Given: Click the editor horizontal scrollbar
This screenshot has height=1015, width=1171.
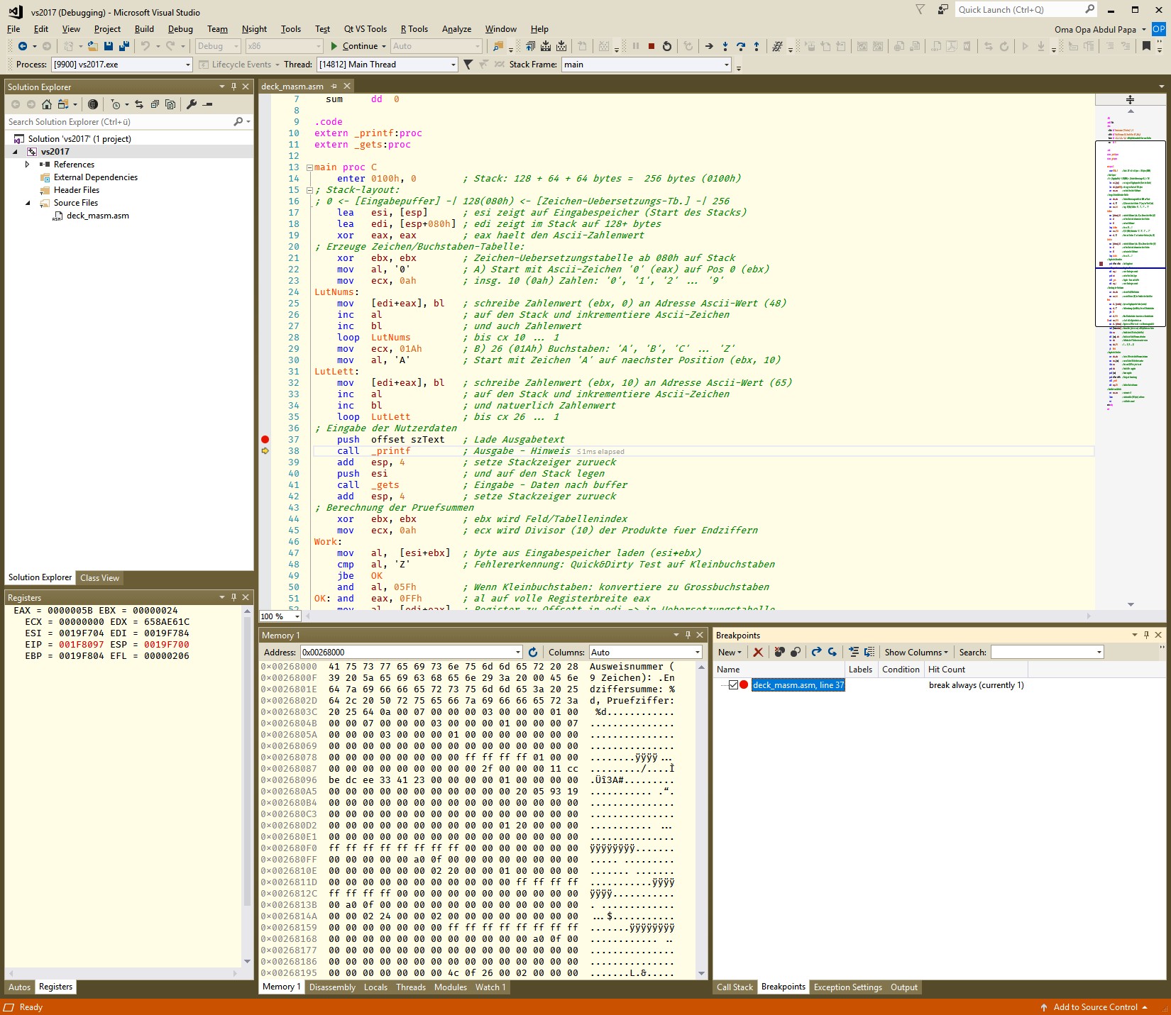Looking at the screenshot, I should coord(699,616).
